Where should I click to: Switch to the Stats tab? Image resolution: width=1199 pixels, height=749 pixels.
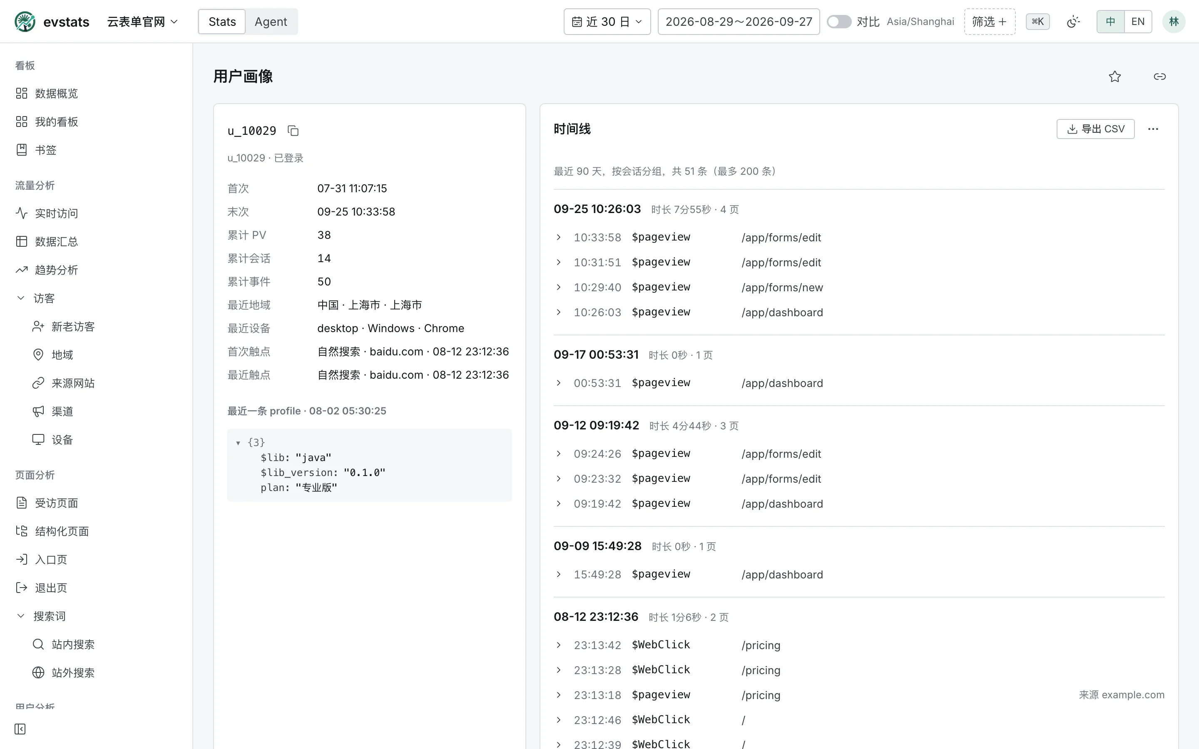coord(222,22)
